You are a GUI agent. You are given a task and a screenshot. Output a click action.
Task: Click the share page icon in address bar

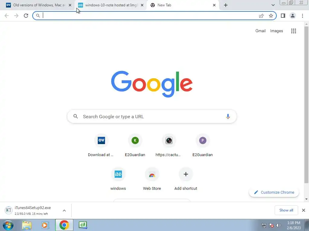point(261,16)
